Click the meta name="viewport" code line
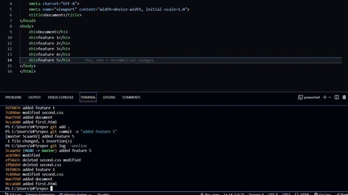 click(109, 9)
